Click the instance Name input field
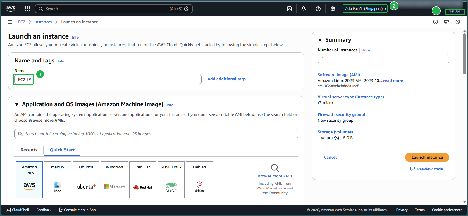The height and width of the screenshot is (216, 468). [108, 79]
